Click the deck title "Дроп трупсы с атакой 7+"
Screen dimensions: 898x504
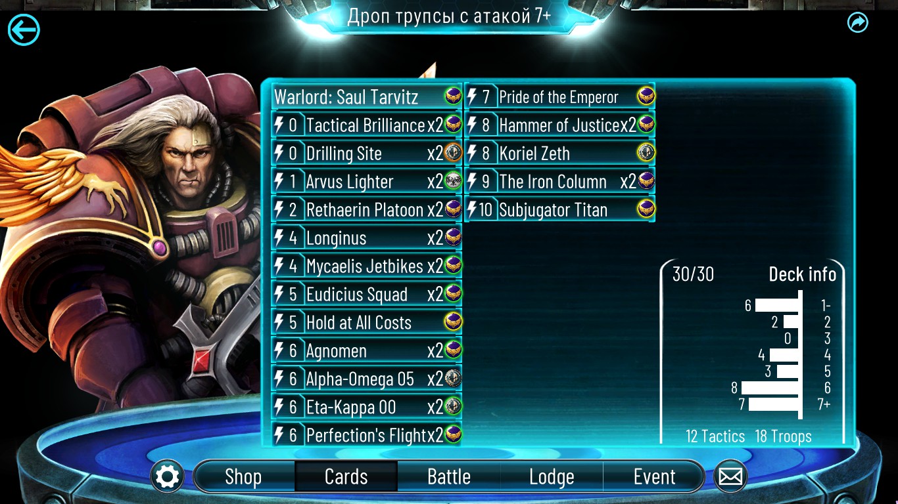(x=449, y=16)
